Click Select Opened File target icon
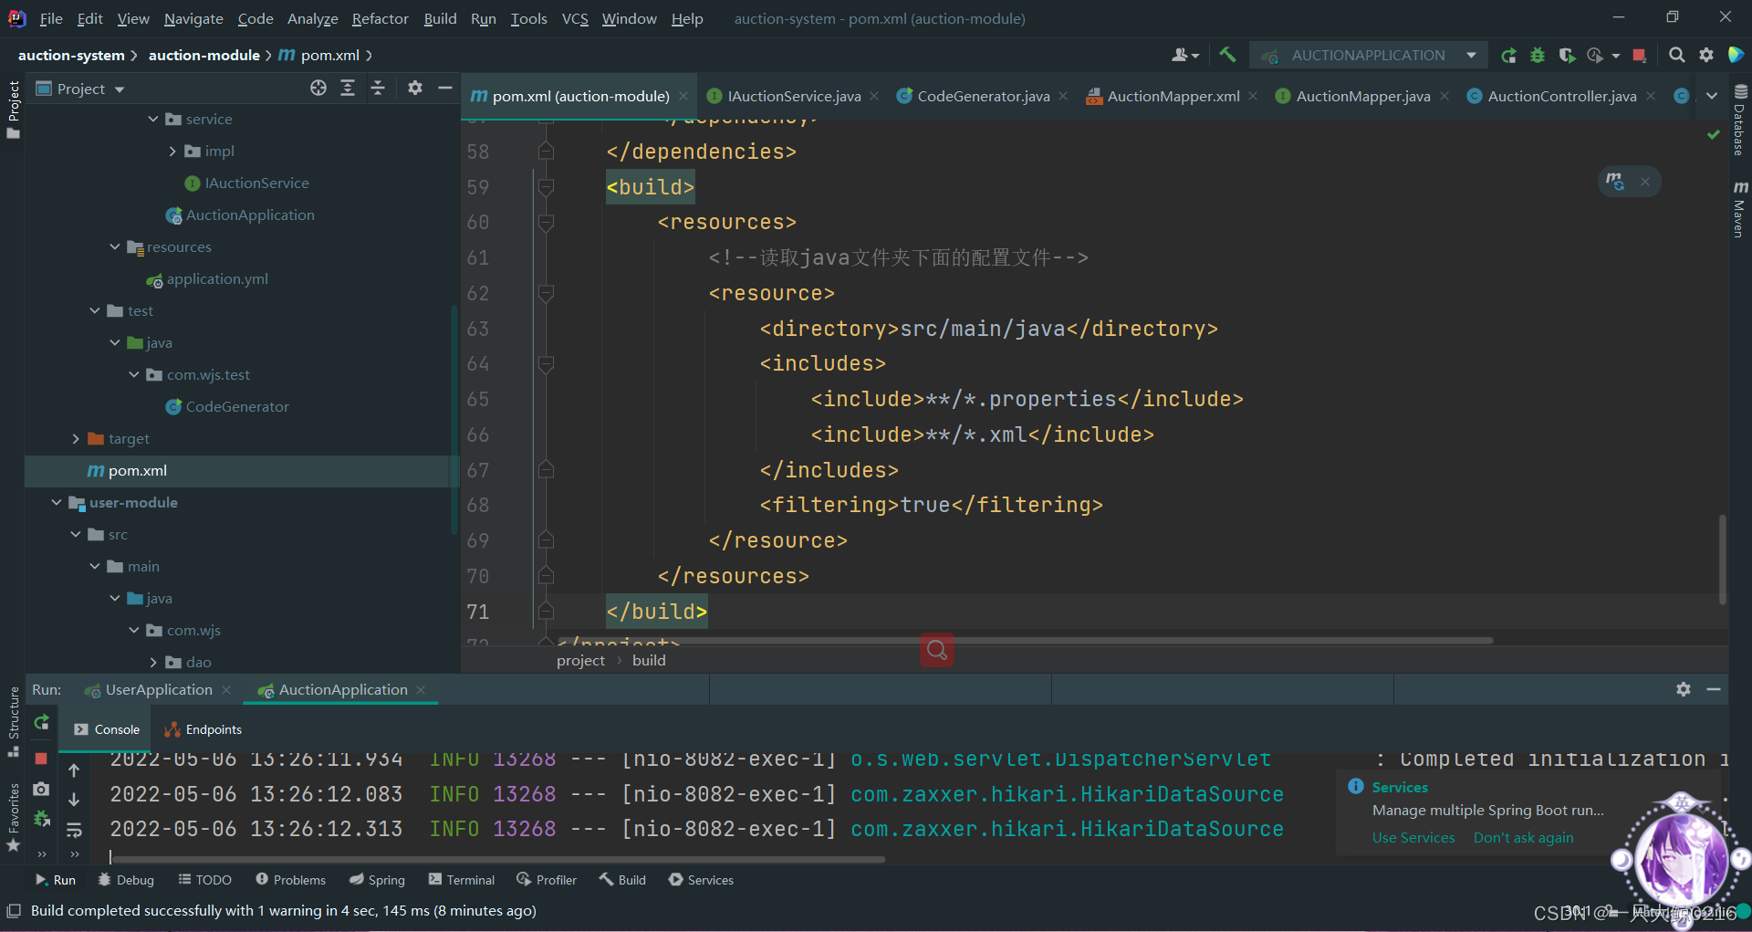Image resolution: width=1752 pixels, height=932 pixels. [318, 89]
